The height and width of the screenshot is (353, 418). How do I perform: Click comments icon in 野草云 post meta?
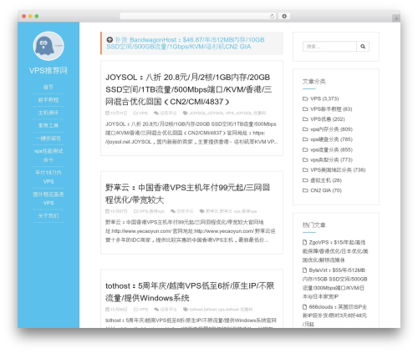pyautogui.click(x=173, y=211)
